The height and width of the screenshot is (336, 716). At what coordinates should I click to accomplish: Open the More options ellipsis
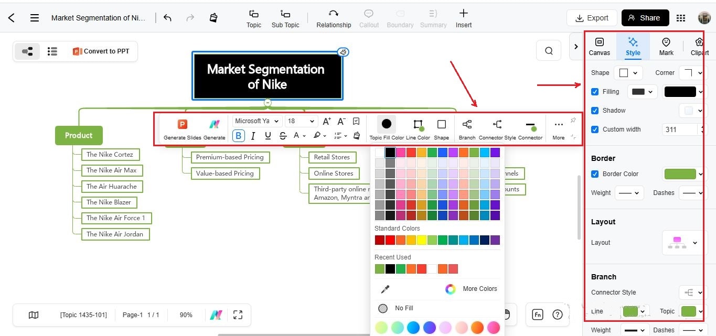pyautogui.click(x=559, y=129)
